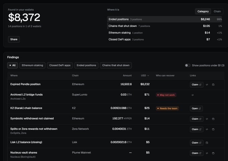Click the code icon in Symbiotic withdrawal row

tap(207, 119)
